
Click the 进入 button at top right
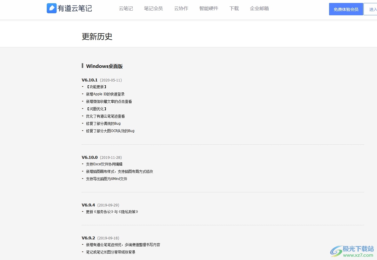pyautogui.click(x=371, y=9)
